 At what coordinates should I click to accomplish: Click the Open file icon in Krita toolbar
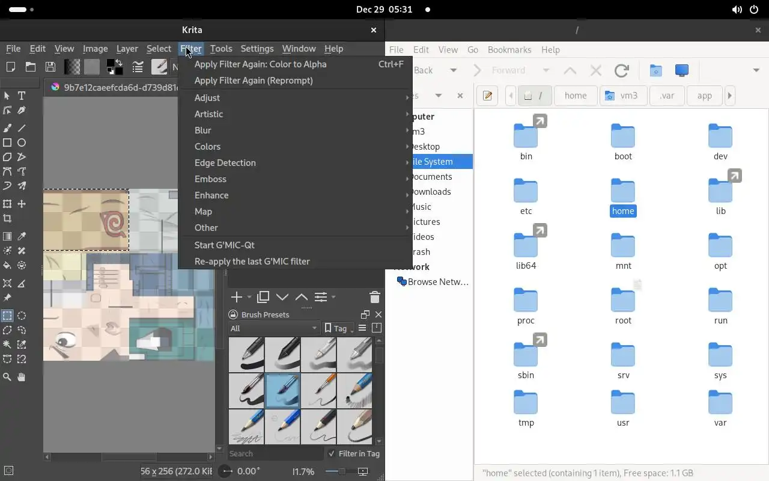click(x=31, y=67)
